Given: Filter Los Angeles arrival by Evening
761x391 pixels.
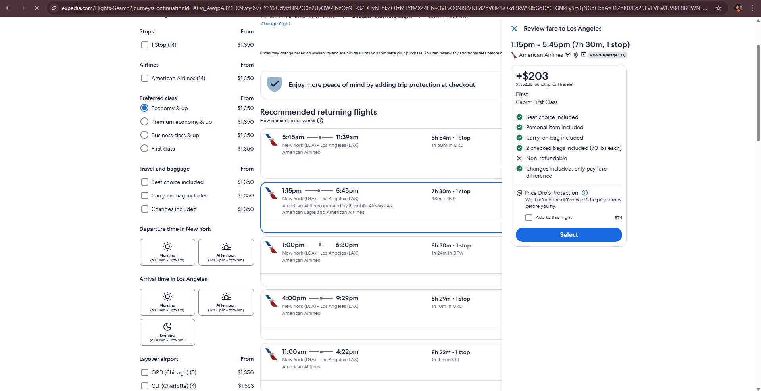Looking at the screenshot, I should pos(167,332).
